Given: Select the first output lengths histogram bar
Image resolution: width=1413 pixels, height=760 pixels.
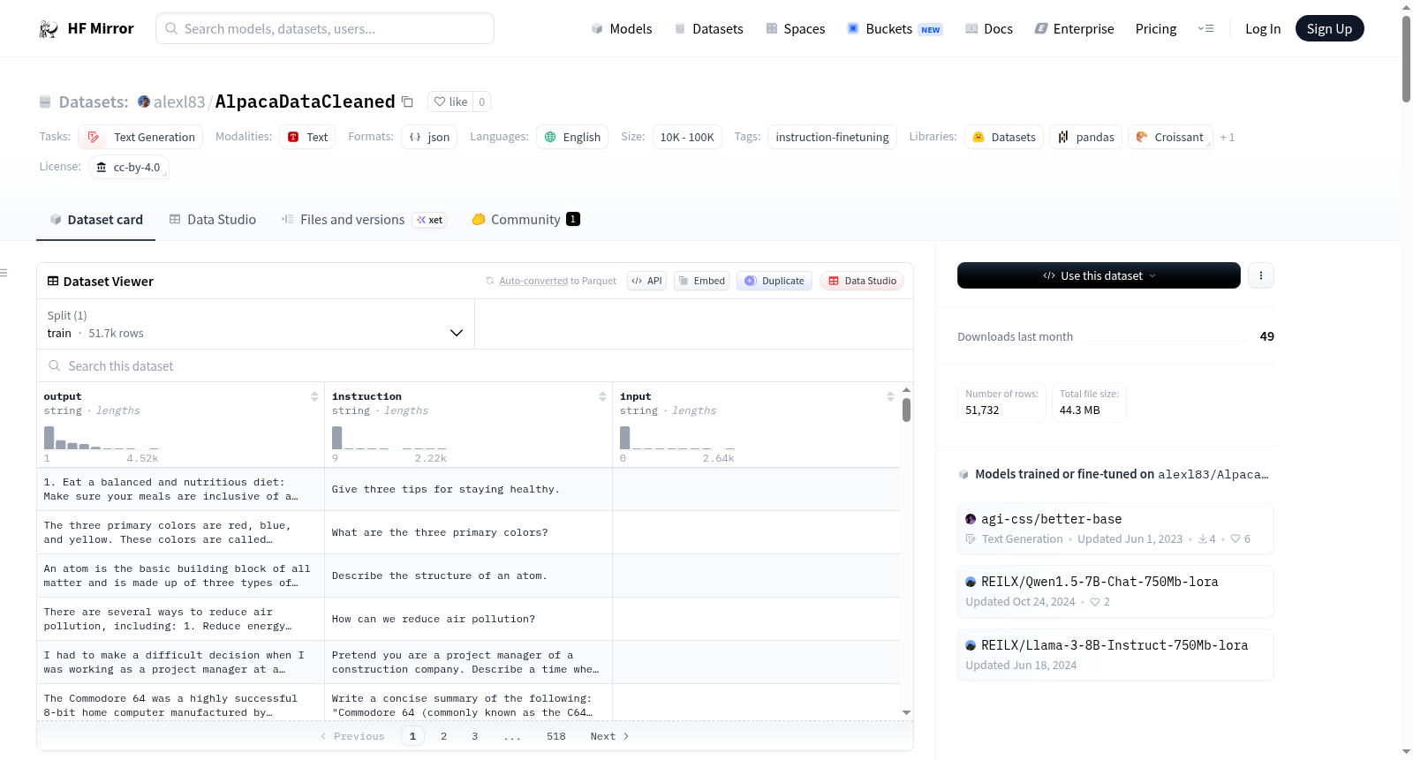Looking at the screenshot, I should (x=49, y=438).
